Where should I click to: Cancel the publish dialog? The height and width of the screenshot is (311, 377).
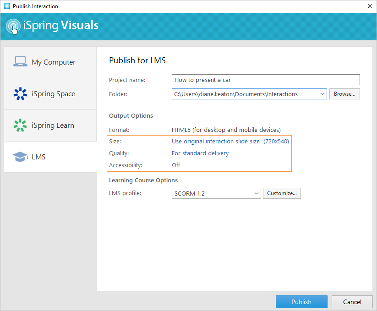point(352,302)
